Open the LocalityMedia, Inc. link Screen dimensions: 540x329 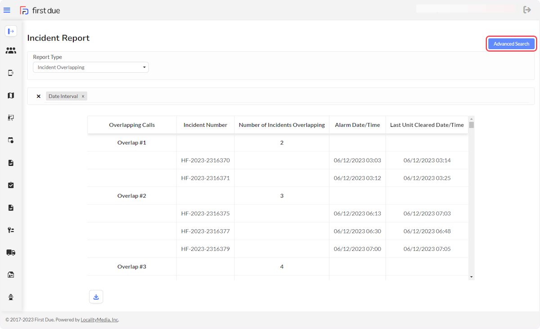(x=99, y=320)
